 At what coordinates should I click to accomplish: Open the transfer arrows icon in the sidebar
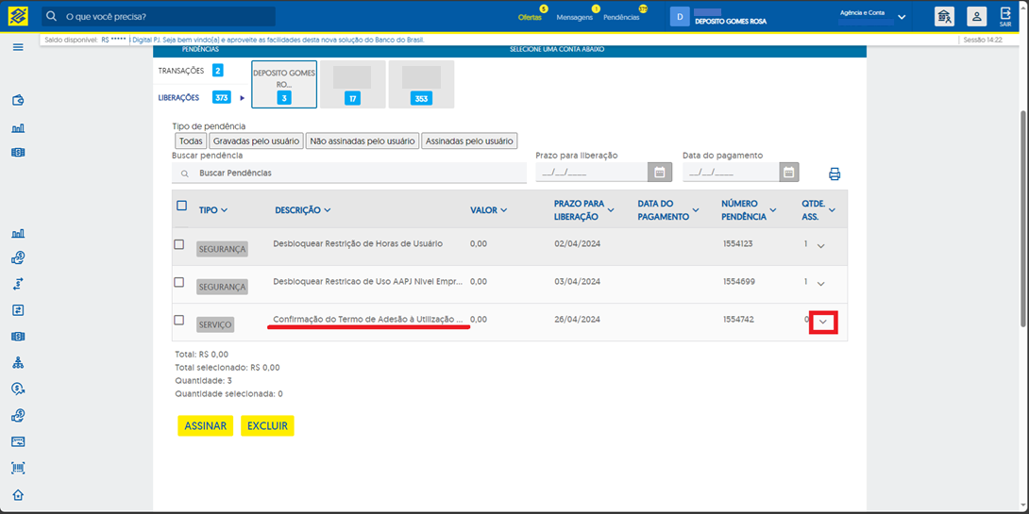[18, 284]
